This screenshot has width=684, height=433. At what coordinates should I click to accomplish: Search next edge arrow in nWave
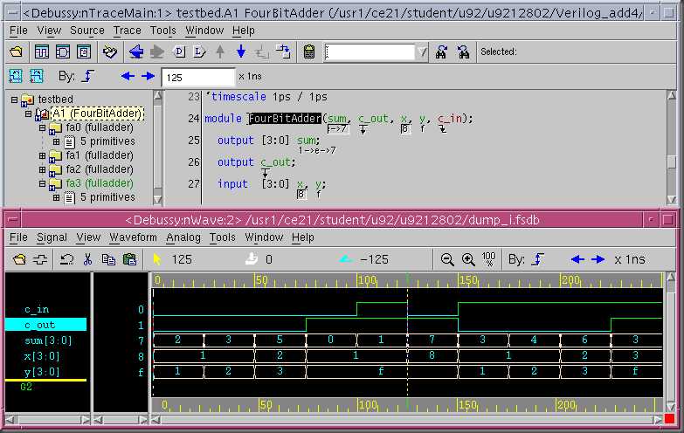(598, 259)
